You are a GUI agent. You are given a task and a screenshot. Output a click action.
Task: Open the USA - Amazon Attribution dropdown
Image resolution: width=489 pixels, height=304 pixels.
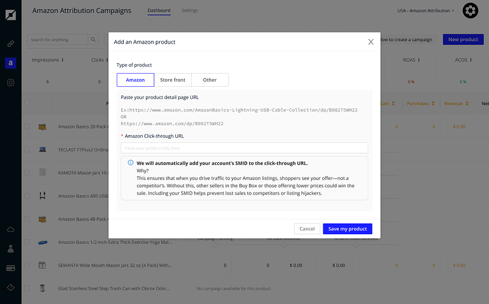pos(426,10)
